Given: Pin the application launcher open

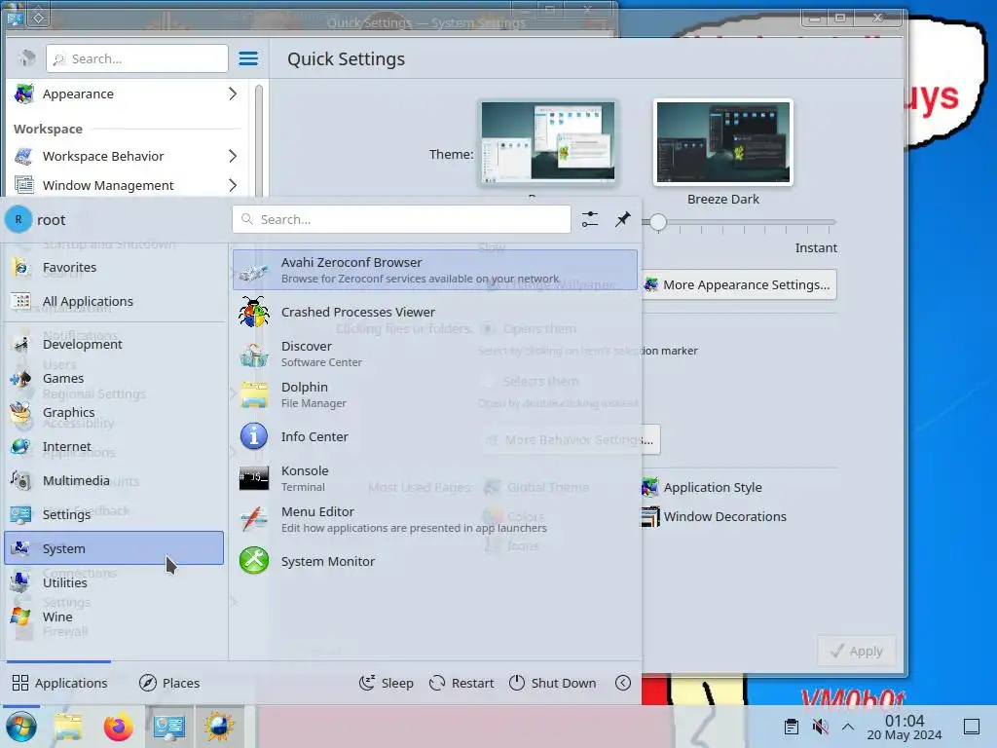Looking at the screenshot, I should click(622, 219).
